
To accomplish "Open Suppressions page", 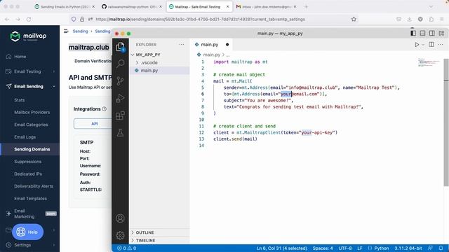I will tap(28, 162).
